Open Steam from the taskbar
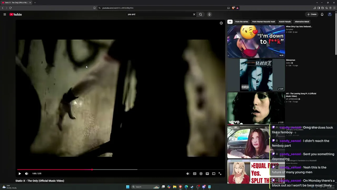Viewport: 337px width, 190px height. click(x=192, y=187)
